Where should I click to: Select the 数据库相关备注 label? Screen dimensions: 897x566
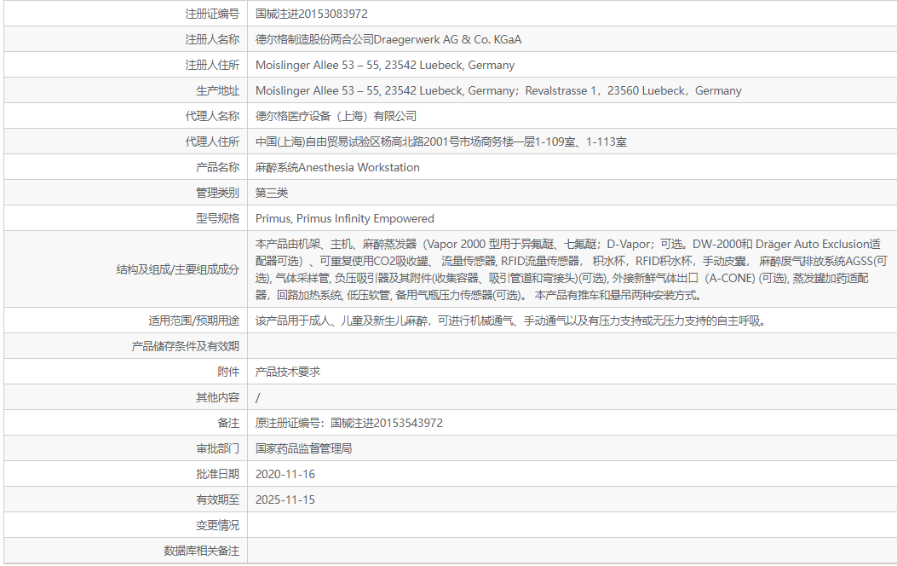pos(201,552)
